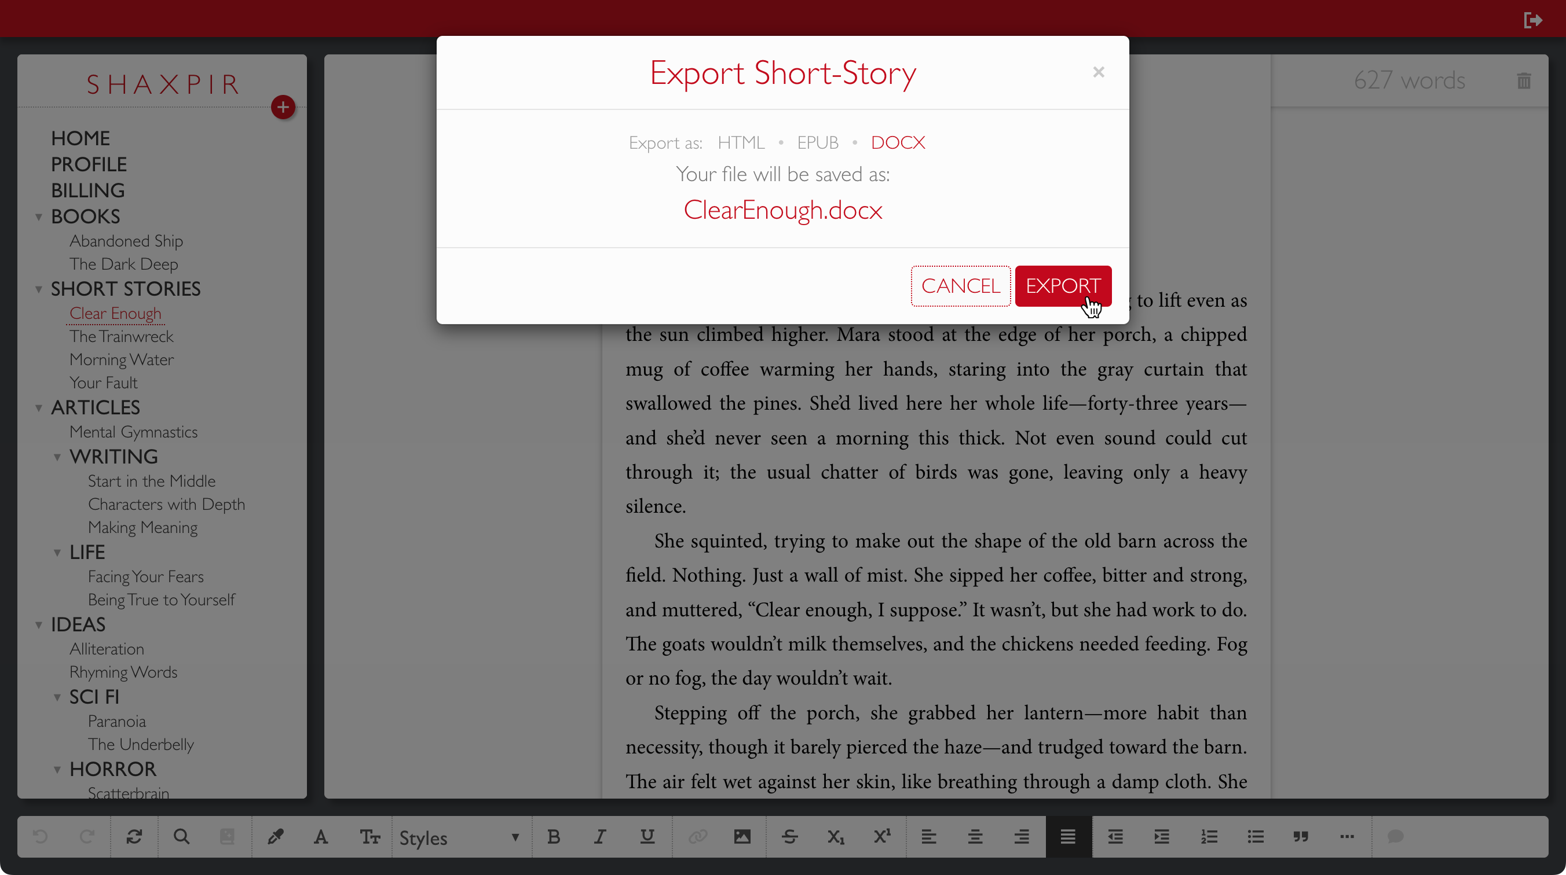Click the logout icon in top bar
This screenshot has width=1566, height=875.
coord(1532,20)
